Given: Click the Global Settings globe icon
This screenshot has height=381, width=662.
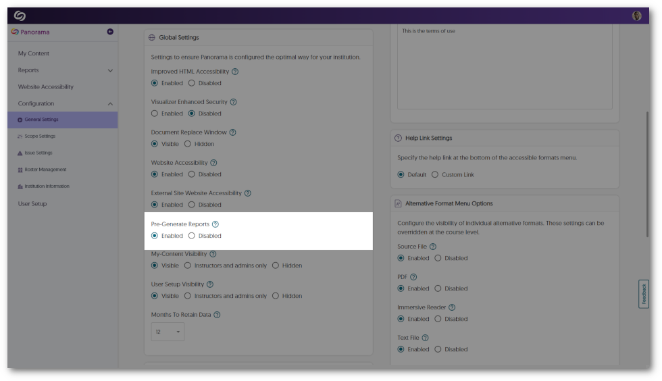Looking at the screenshot, I should coord(152,38).
